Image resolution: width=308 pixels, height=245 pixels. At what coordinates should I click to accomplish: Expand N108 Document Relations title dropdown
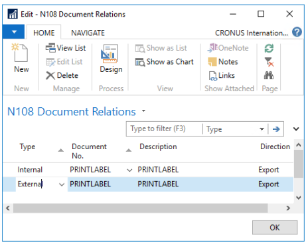coord(144,111)
